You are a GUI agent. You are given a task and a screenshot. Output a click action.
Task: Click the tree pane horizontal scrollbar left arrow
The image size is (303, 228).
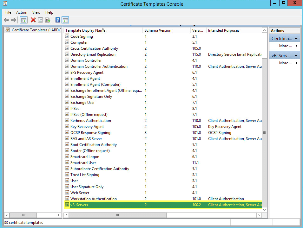point(7,215)
